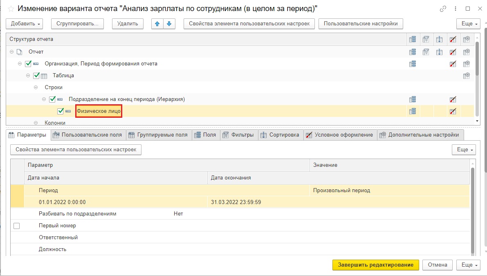Image resolution: width=487 pixels, height=276 pixels.
Task: Add the report variant to favorites with the star
Action: 11,9
